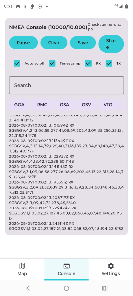Filter by GGA sentence chip
Viewport: 133px width, 296px height.
coord(19,105)
